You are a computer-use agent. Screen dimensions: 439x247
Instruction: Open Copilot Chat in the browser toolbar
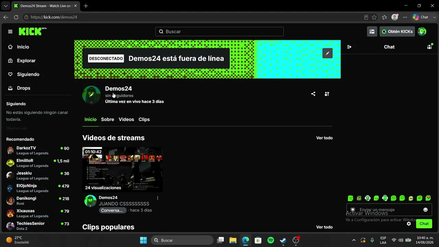point(420,17)
